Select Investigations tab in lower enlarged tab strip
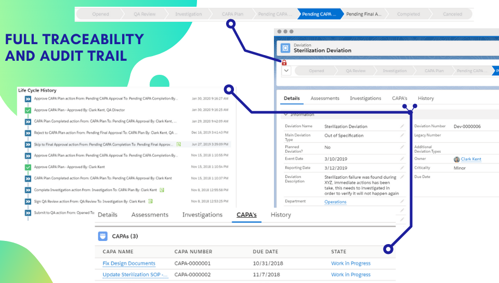Image resolution: width=499 pixels, height=283 pixels. 202,214
